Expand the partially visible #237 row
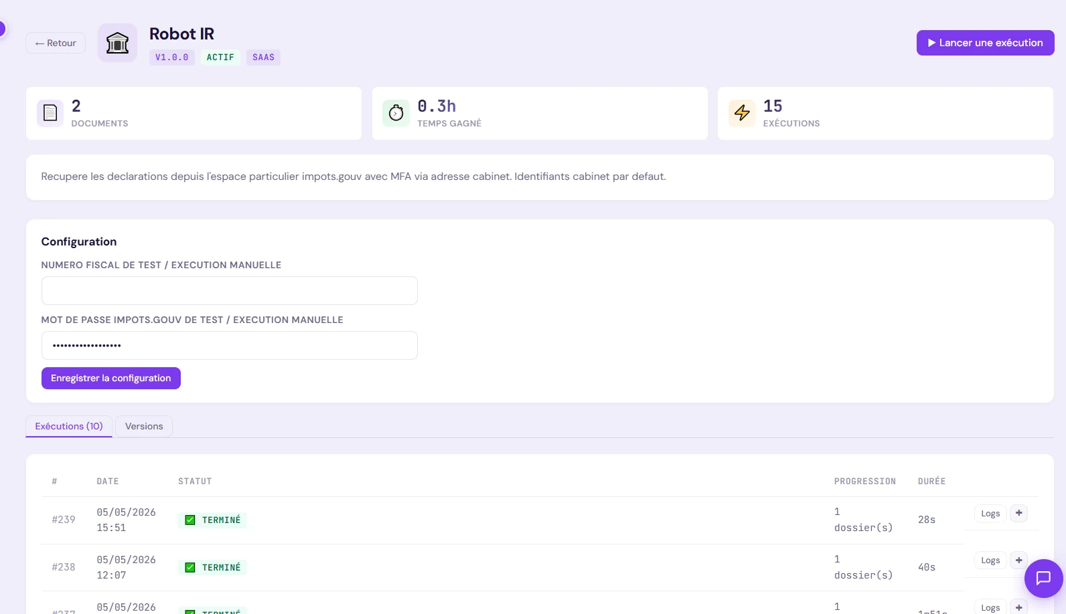The height and width of the screenshot is (614, 1066). click(1018, 607)
